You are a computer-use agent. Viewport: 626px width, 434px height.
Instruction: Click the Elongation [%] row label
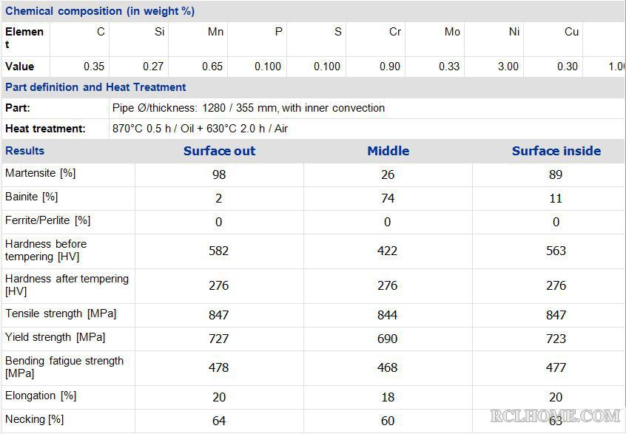pyautogui.click(x=41, y=396)
